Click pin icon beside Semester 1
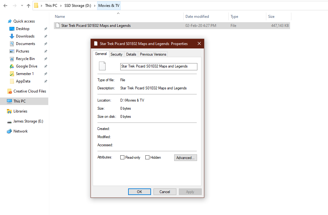This screenshot has width=328, height=215. pyautogui.click(x=45, y=74)
